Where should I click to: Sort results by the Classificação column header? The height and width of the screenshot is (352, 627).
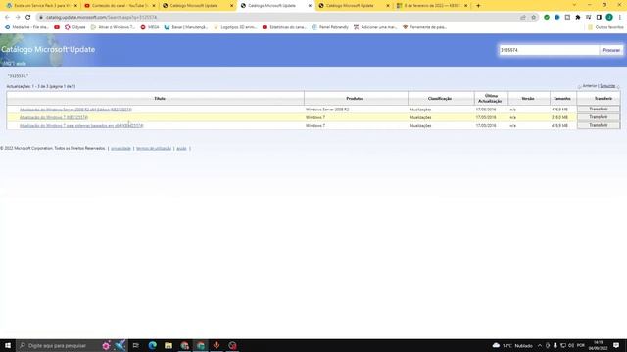coord(440,98)
